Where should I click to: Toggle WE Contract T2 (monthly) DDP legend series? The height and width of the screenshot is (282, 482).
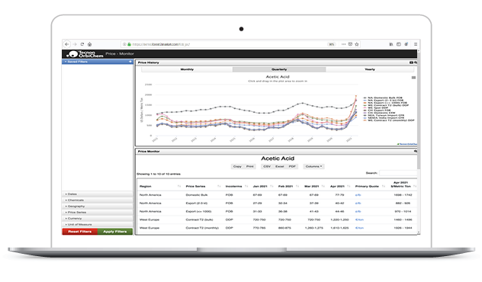pos(388,120)
